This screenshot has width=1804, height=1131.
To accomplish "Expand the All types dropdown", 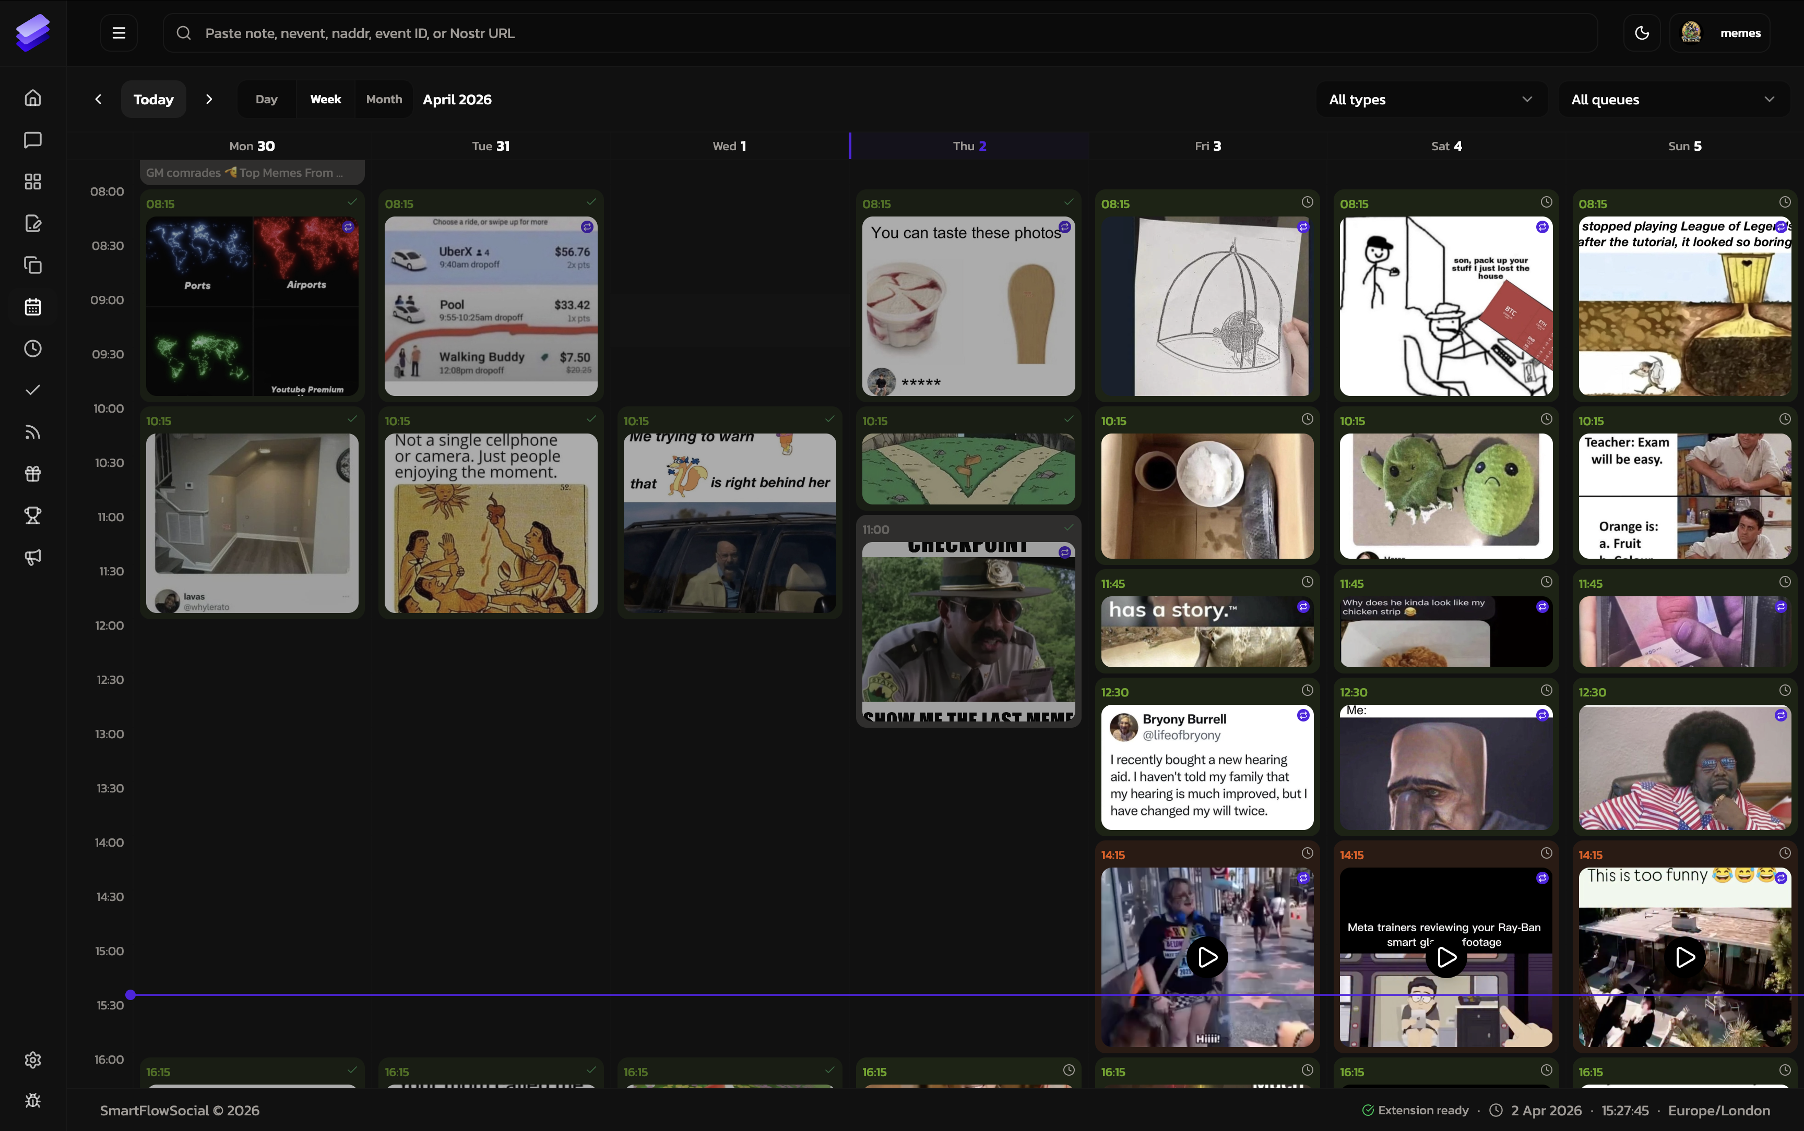I will coord(1431,100).
